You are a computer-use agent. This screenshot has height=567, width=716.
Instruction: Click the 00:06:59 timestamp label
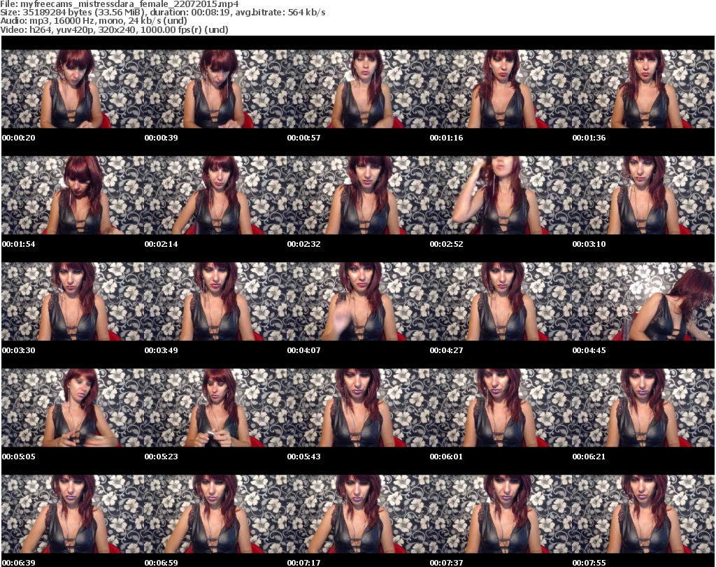pyautogui.click(x=162, y=563)
